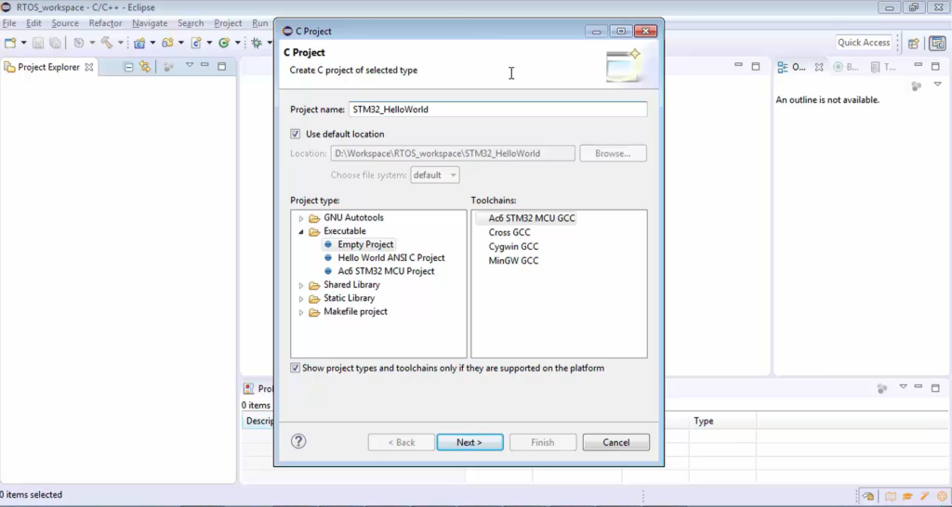Click the Open Perspective icon
Viewport: 952px width, 507px height.
tap(913, 43)
